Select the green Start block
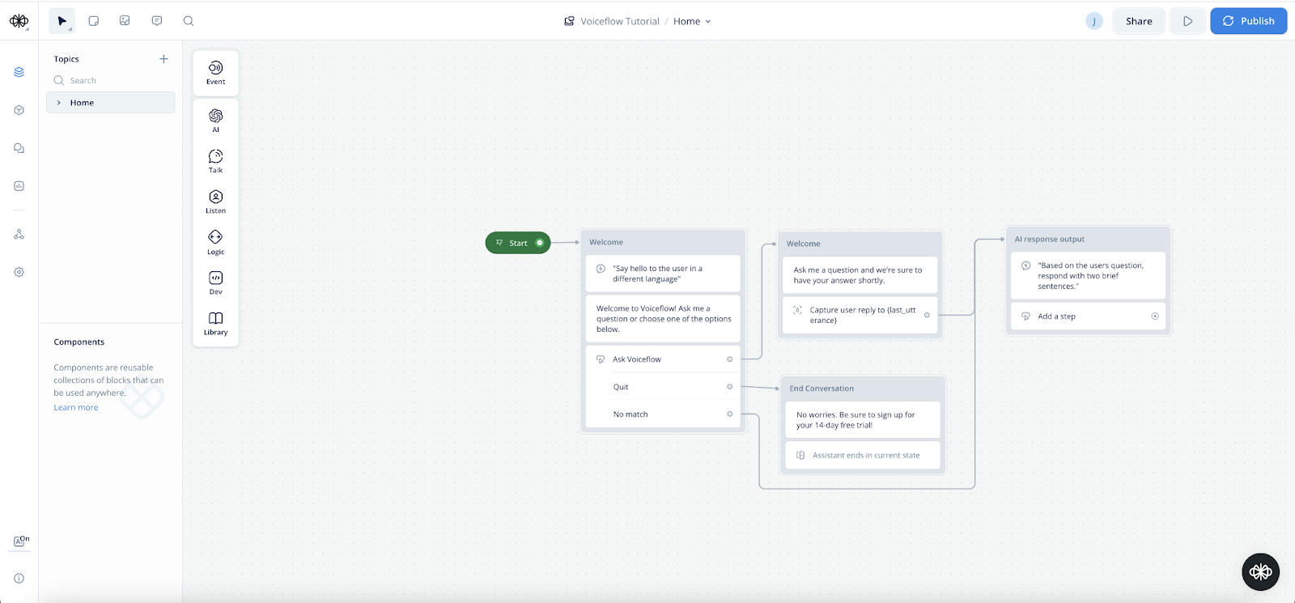This screenshot has height=603, width=1295. coord(518,243)
